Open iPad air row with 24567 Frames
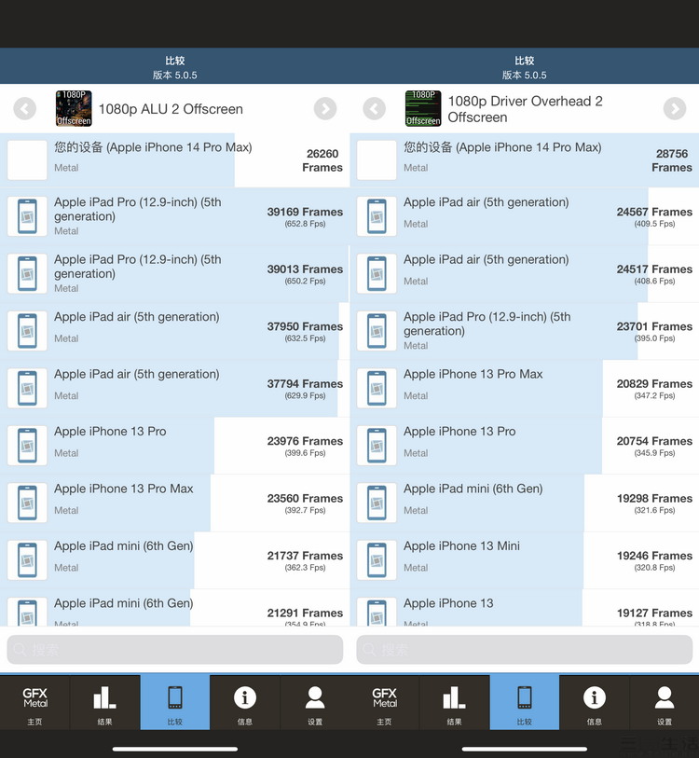Screen dimensions: 699x758 525,216
